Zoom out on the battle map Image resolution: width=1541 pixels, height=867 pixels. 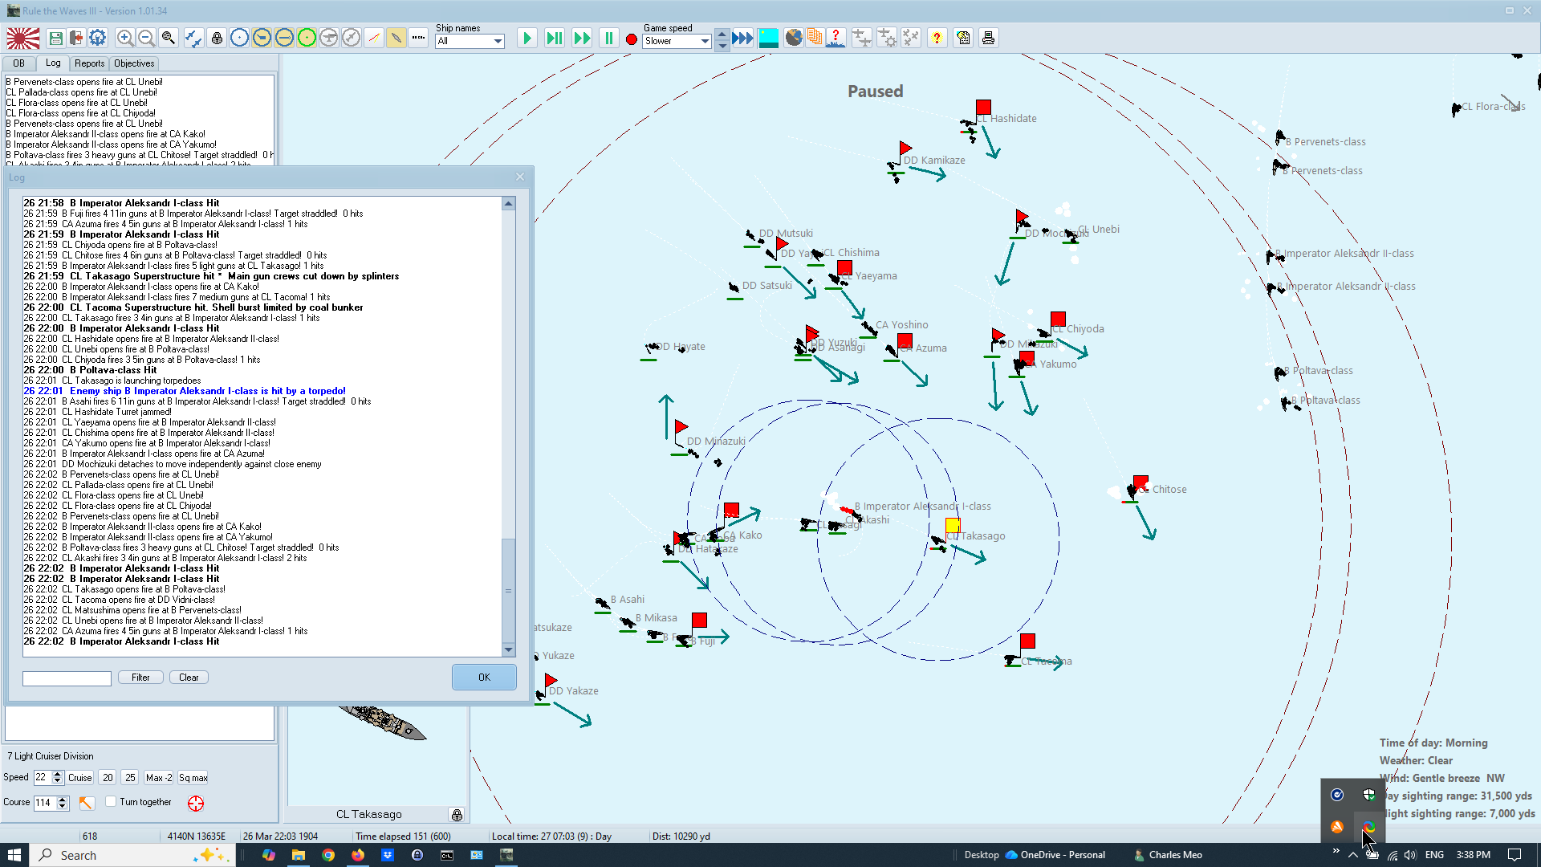click(146, 38)
